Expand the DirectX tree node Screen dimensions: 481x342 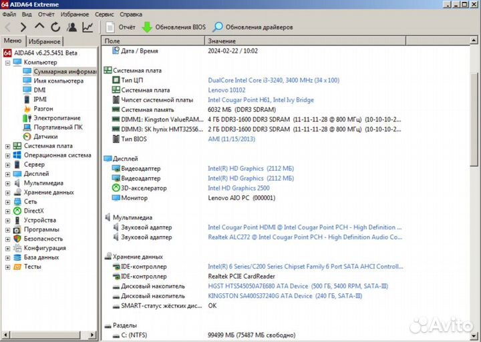point(7,211)
